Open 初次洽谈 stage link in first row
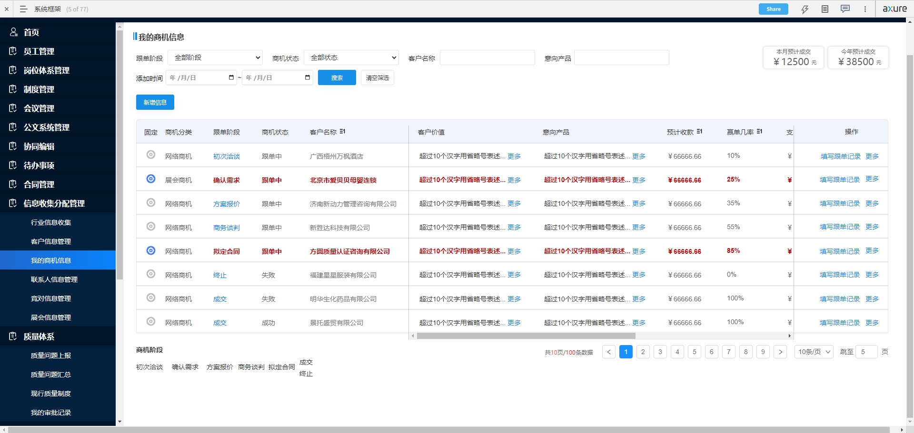The height and width of the screenshot is (433, 914). click(227, 156)
